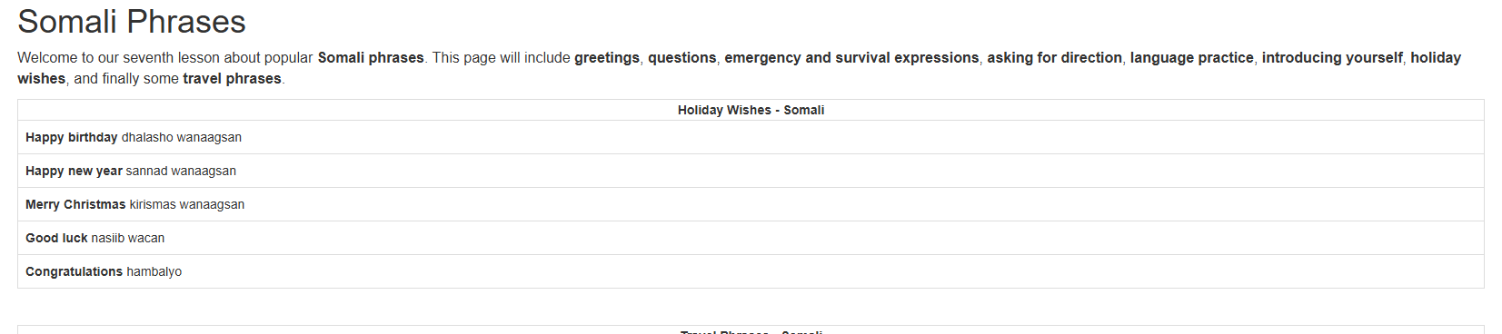Viewport: 1502px width, 334px height.
Task: Click the Happy new year label
Action: pyautogui.click(x=74, y=172)
